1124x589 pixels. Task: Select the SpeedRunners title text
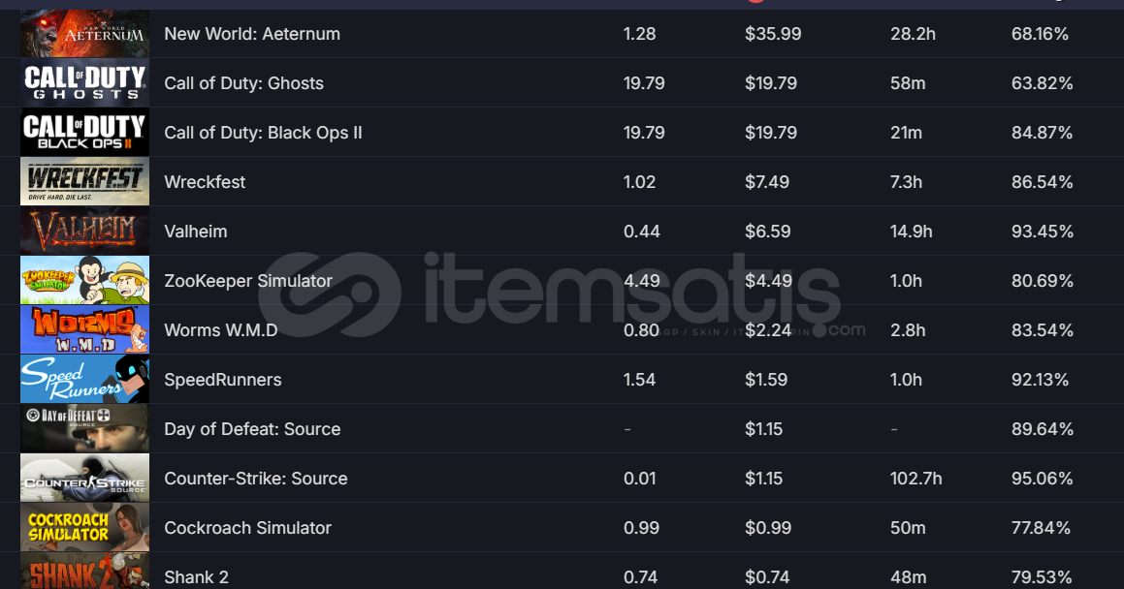coord(223,380)
